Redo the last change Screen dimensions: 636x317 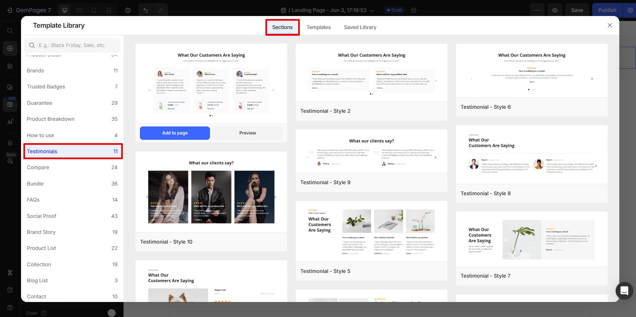coord(161,10)
